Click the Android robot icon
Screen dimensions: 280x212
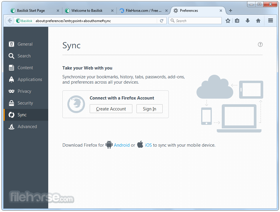109,145
